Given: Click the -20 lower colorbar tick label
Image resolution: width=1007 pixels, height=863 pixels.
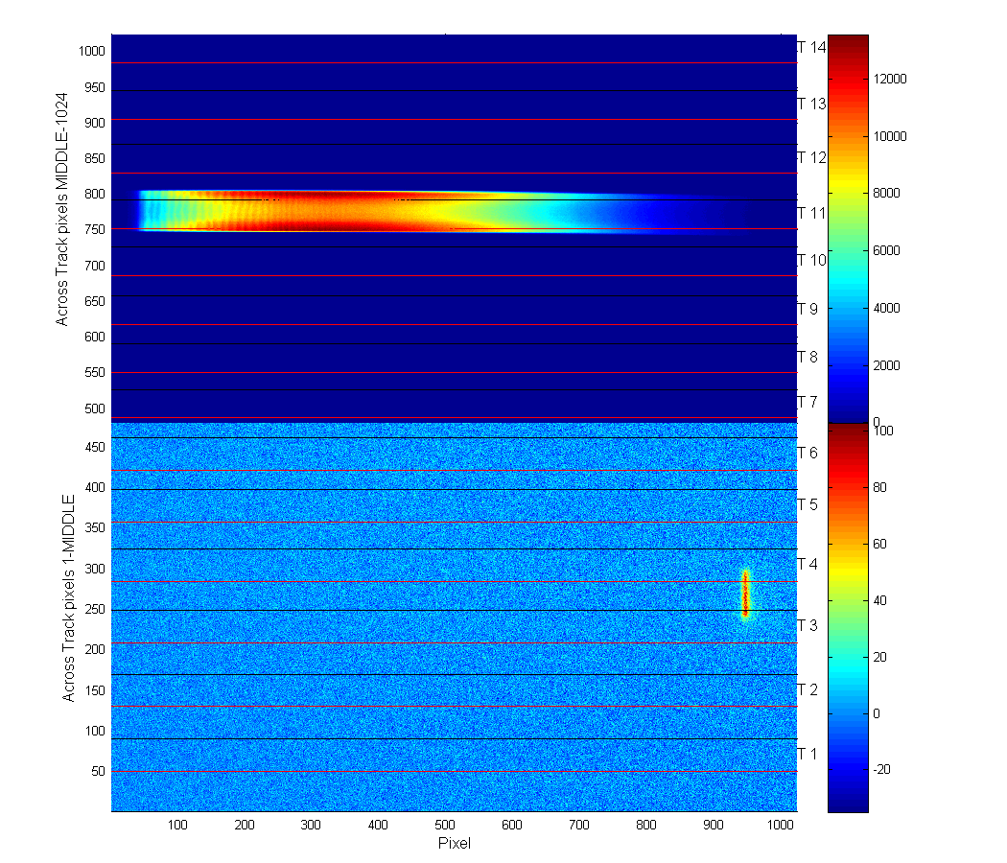Looking at the screenshot, I should [x=881, y=769].
